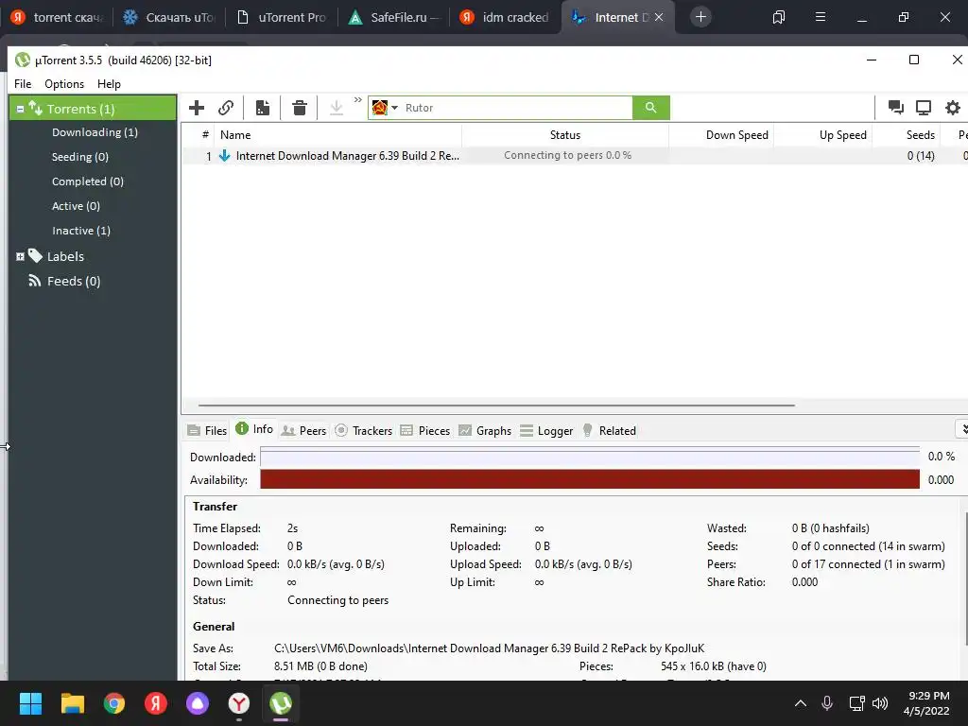This screenshot has height=726, width=968.
Task: Sort by the # column header
Action: (x=205, y=134)
